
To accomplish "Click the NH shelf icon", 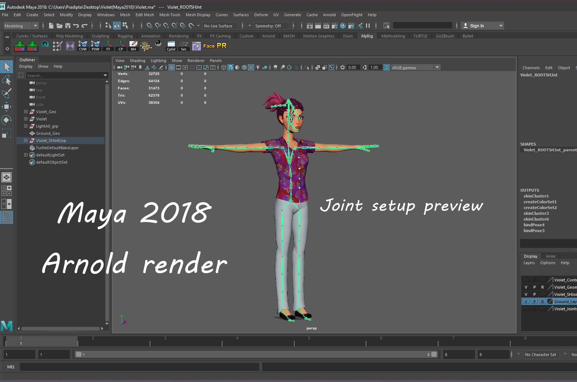I will pyautogui.click(x=133, y=46).
